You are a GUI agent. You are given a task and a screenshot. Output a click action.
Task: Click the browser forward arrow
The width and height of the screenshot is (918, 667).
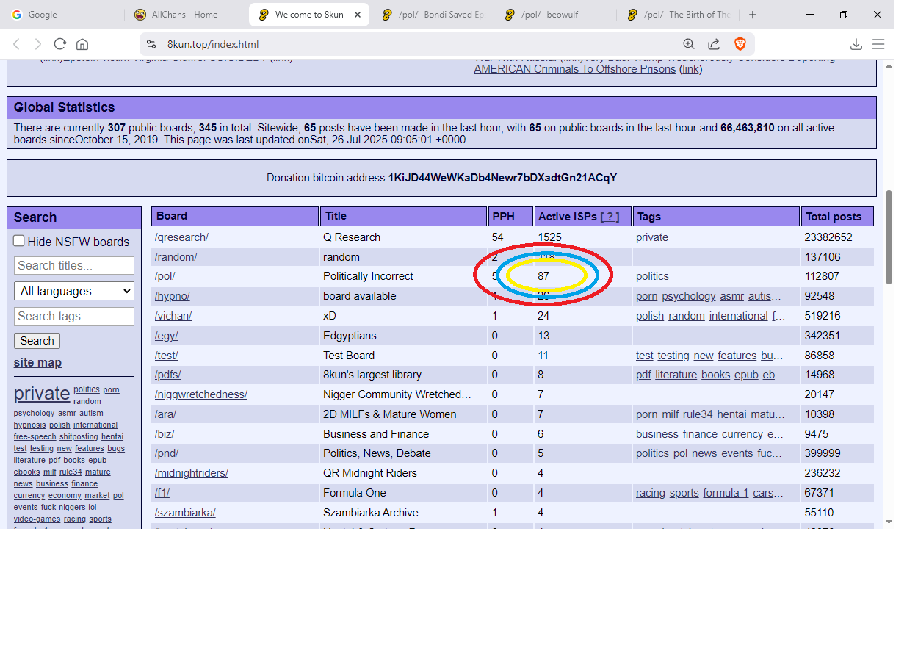[x=38, y=44]
